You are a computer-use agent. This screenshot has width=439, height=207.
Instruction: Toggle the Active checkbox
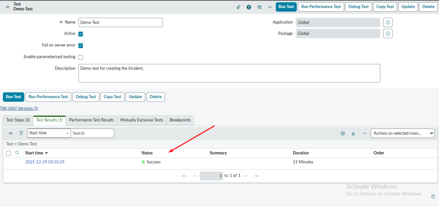pos(81,34)
